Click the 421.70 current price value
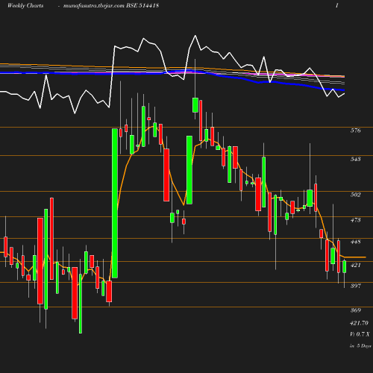 pyautogui.click(x=359, y=323)
